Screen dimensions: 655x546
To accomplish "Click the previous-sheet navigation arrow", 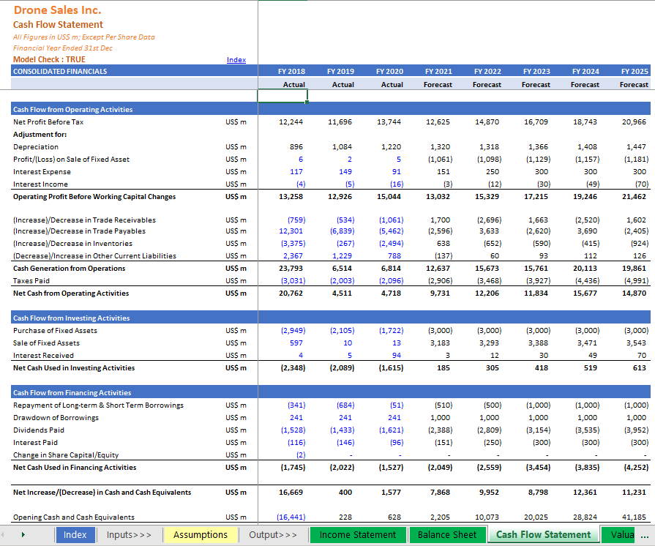I will point(4,535).
